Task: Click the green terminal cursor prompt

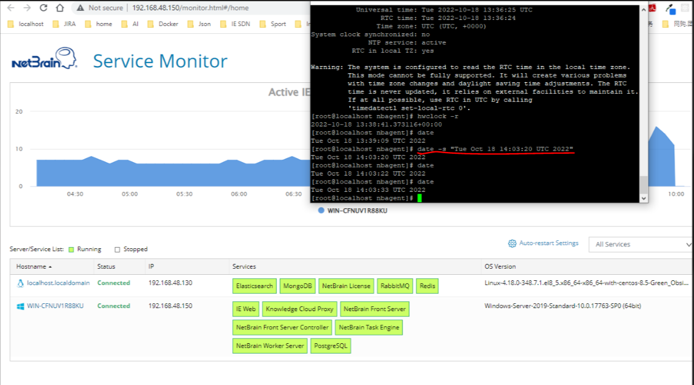Action: (x=419, y=198)
